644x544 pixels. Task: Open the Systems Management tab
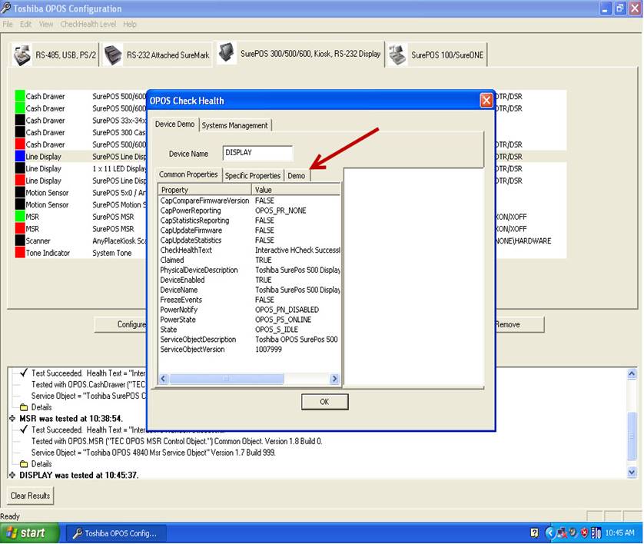tap(235, 125)
